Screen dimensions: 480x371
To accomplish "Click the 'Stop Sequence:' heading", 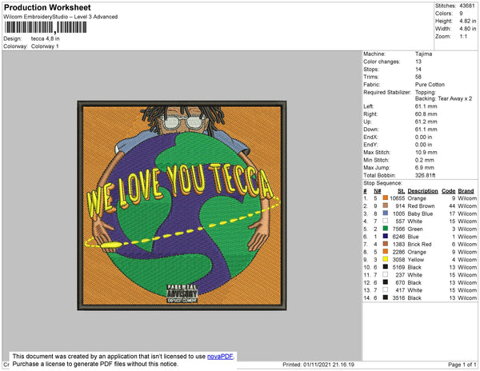I will [x=382, y=183].
